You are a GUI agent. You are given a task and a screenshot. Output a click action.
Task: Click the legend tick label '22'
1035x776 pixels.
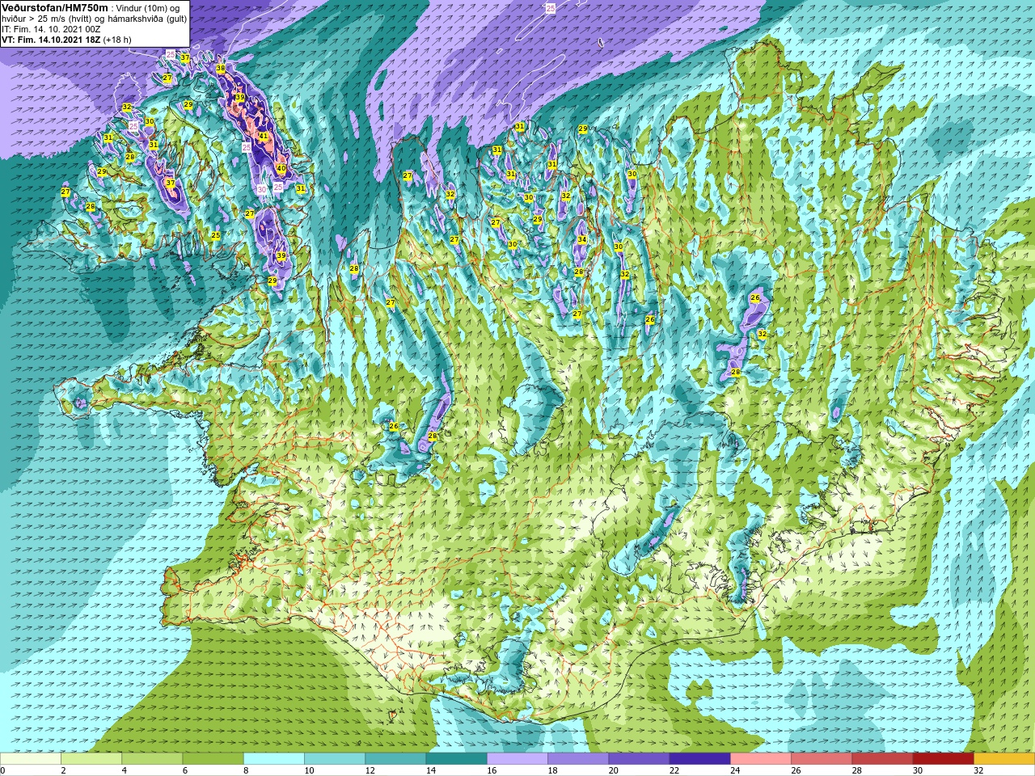coord(674,770)
